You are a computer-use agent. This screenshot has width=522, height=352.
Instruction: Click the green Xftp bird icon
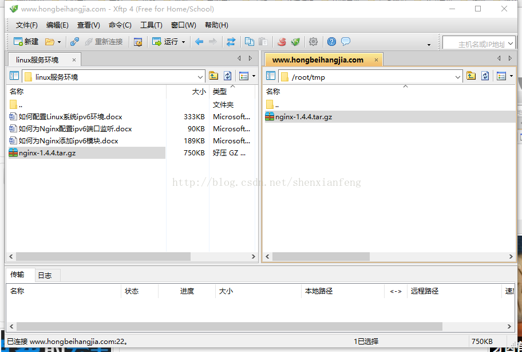[x=295, y=42]
